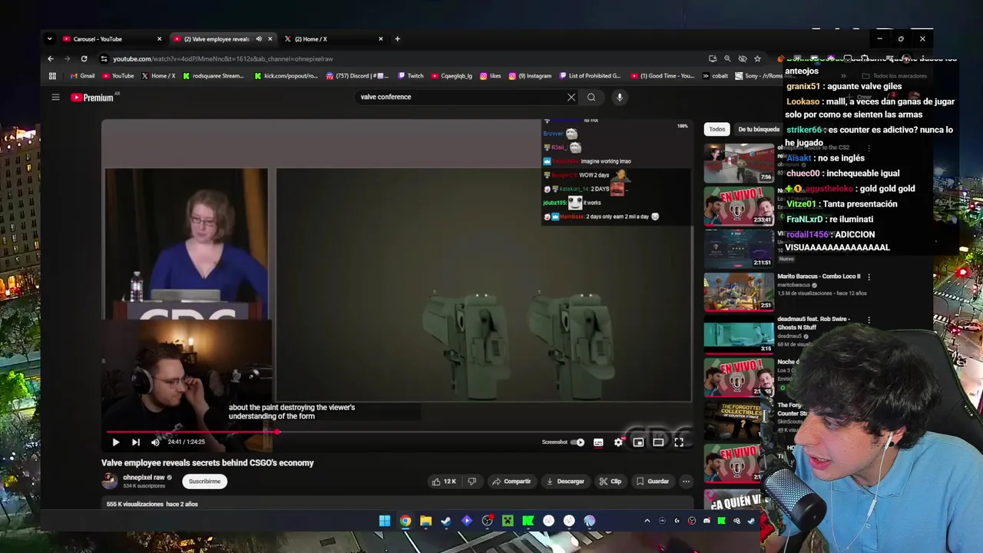Screen dimensions: 983x553
Task: Open the Instagram bookmark
Action: coord(530,76)
